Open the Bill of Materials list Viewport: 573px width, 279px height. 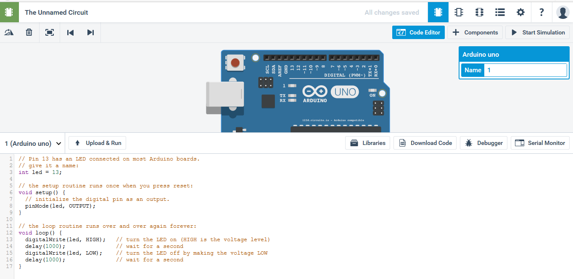499,12
